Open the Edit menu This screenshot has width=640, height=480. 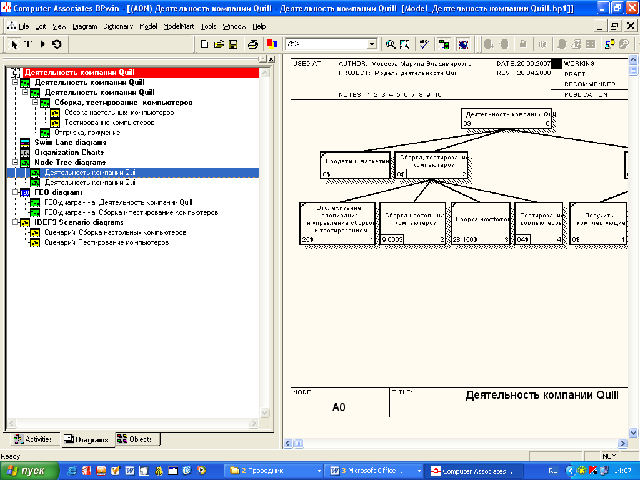pos(41,26)
